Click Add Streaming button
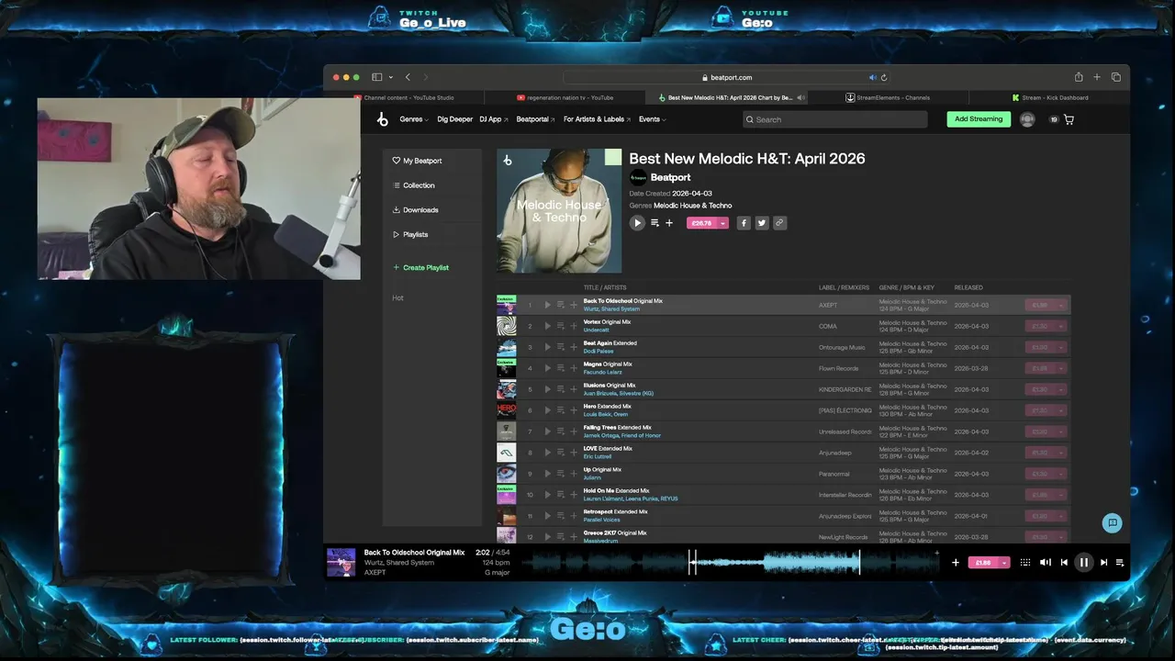This screenshot has height=661, width=1175. pyautogui.click(x=979, y=119)
